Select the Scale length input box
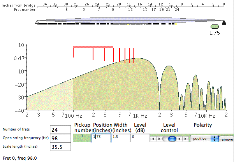 [60, 147]
